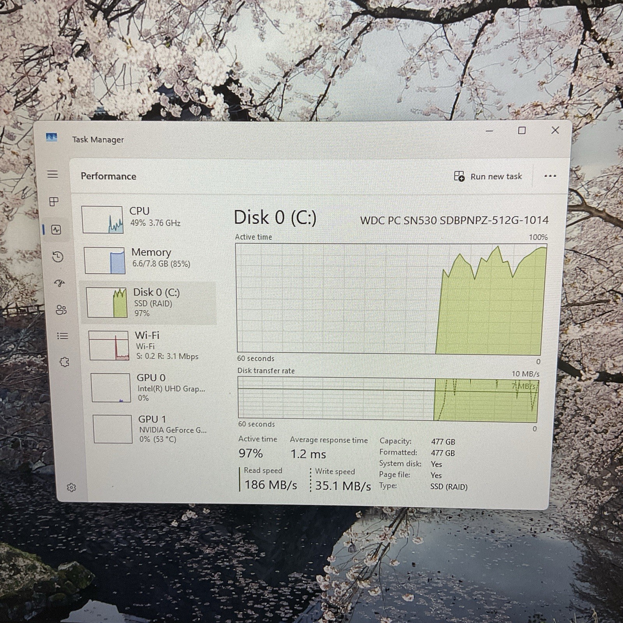Viewport: 623px width, 623px height.
Task: Select the Disk 0 (C:) entry
Action: [148, 303]
